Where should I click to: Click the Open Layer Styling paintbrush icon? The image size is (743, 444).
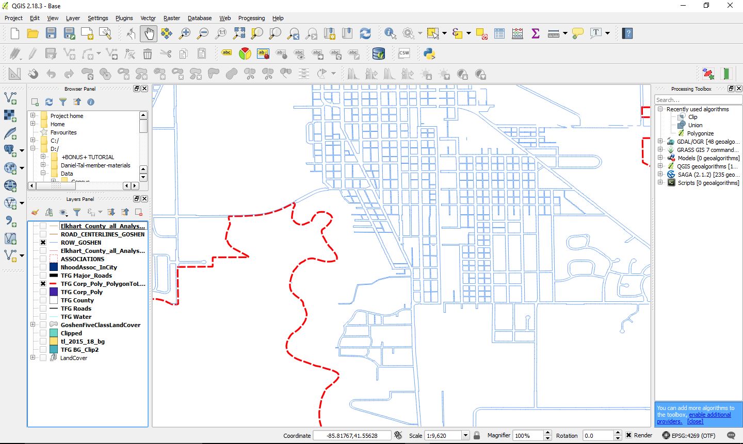coord(35,212)
